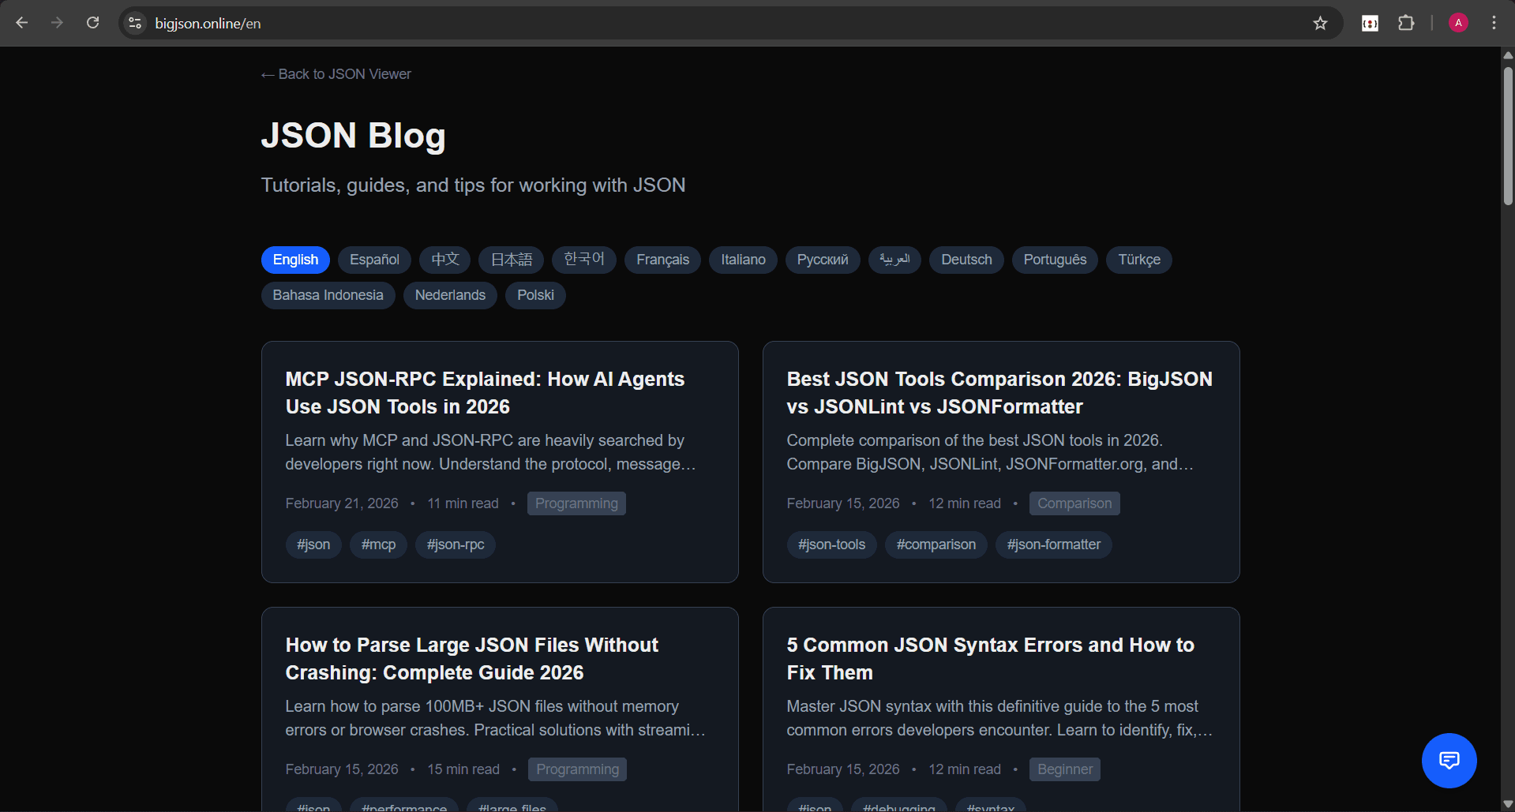Switch blog language to Polski
The image size is (1515, 812).
[x=535, y=295]
